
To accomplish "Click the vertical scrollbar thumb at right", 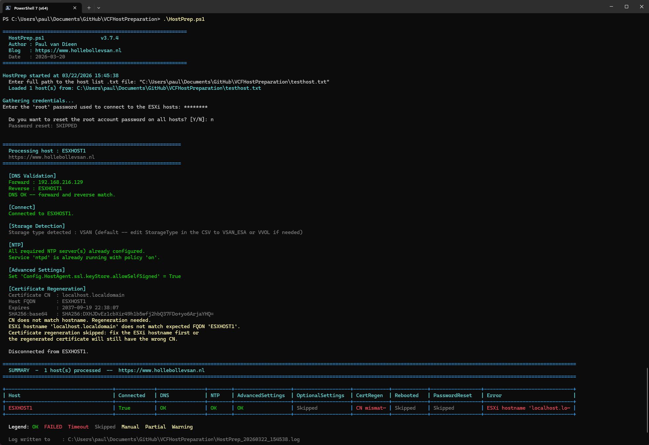I will point(647,399).
